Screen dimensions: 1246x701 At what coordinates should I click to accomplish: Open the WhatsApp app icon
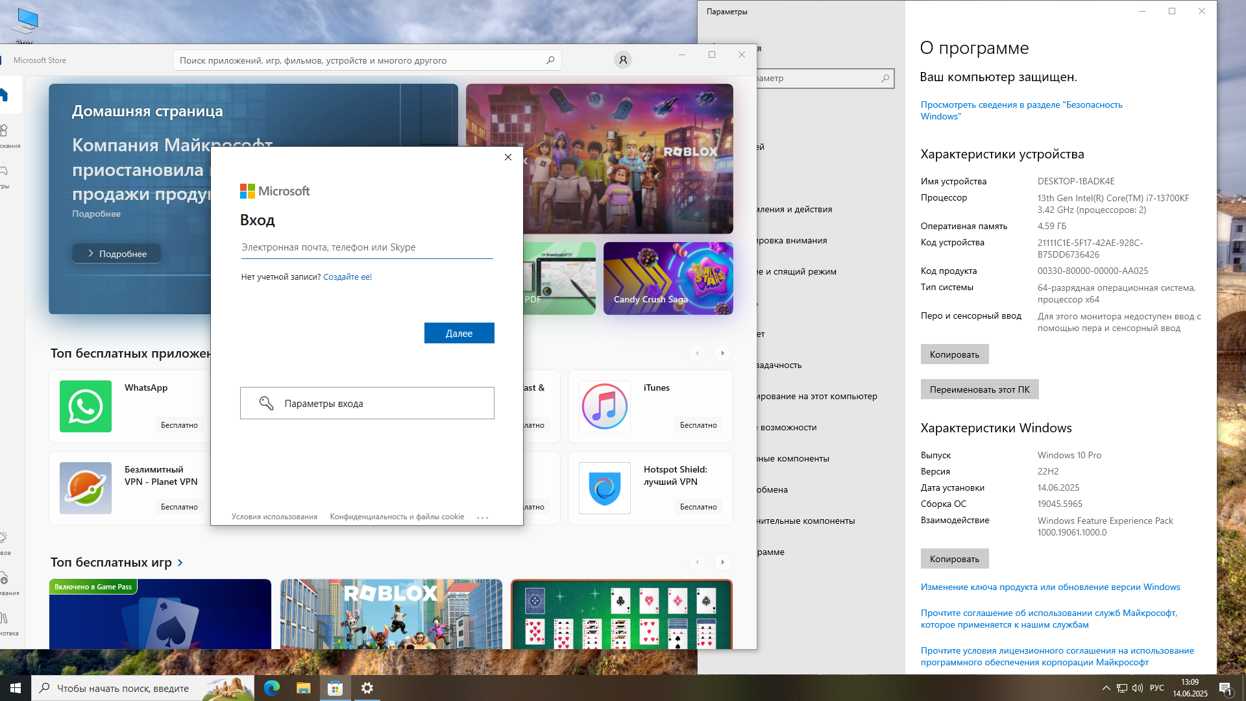pyautogui.click(x=86, y=406)
